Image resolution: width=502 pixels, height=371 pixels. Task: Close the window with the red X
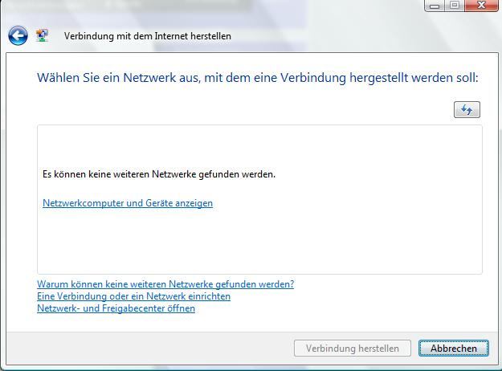pyautogui.click(x=481, y=6)
